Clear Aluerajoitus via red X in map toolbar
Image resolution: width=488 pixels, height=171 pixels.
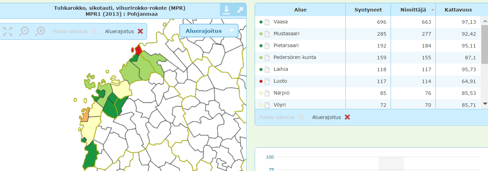(140, 31)
